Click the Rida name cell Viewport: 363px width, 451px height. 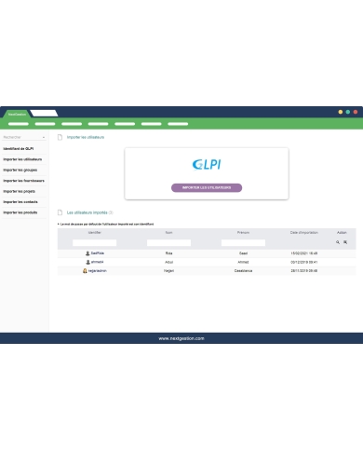click(168, 253)
